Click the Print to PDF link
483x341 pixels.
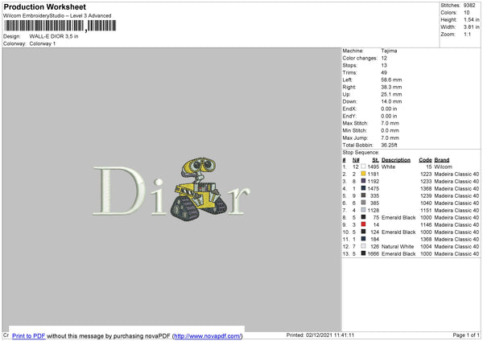[x=29, y=335]
